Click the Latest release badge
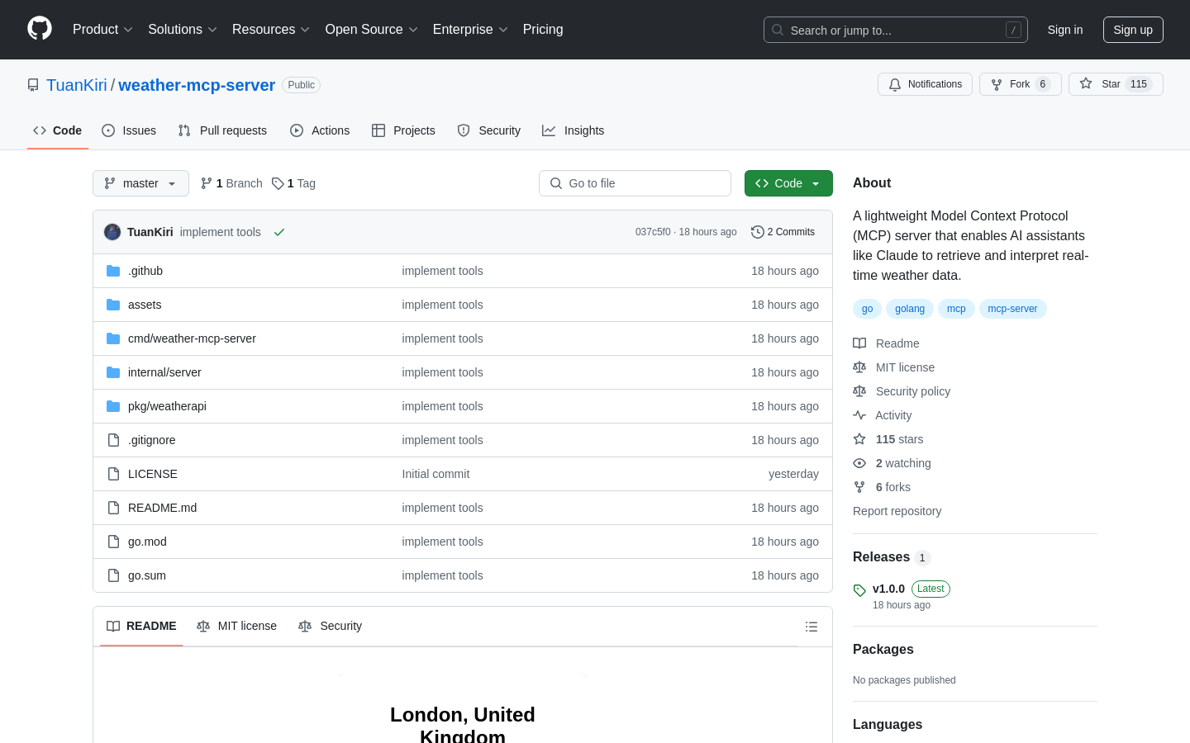This screenshot has height=743, width=1190. pos(931,589)
